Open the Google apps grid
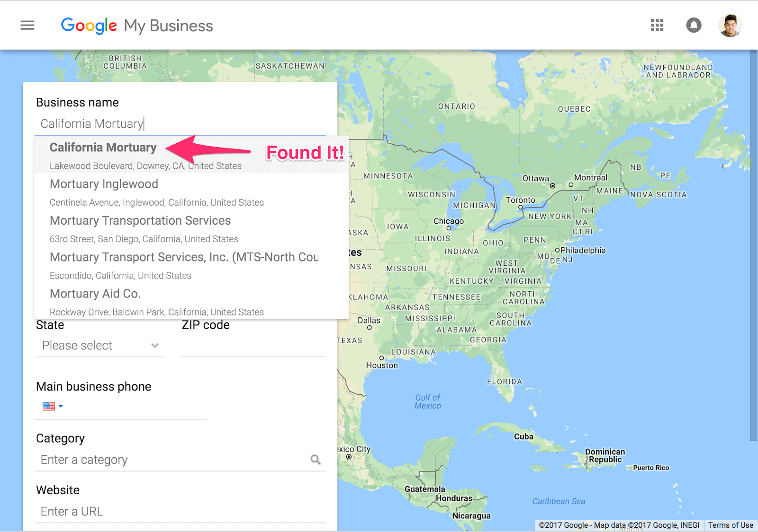 coord(657,25)
